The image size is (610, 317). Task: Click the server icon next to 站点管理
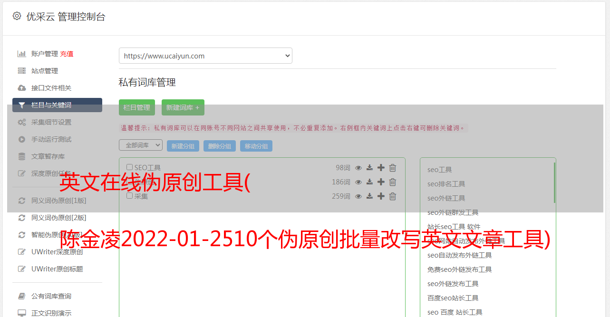point(22,71)
